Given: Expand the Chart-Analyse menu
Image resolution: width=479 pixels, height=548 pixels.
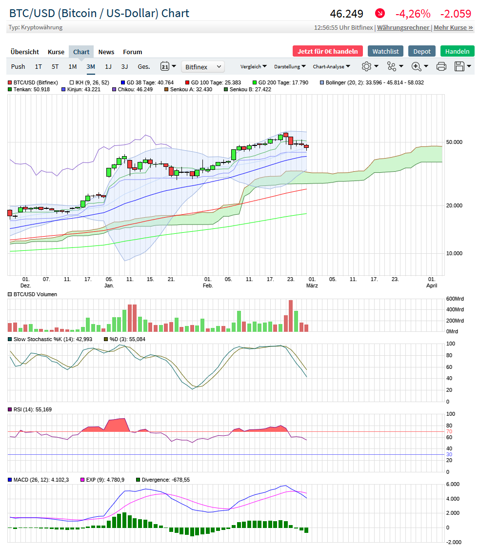Looking at the screenshot, I should click(331, 66).
